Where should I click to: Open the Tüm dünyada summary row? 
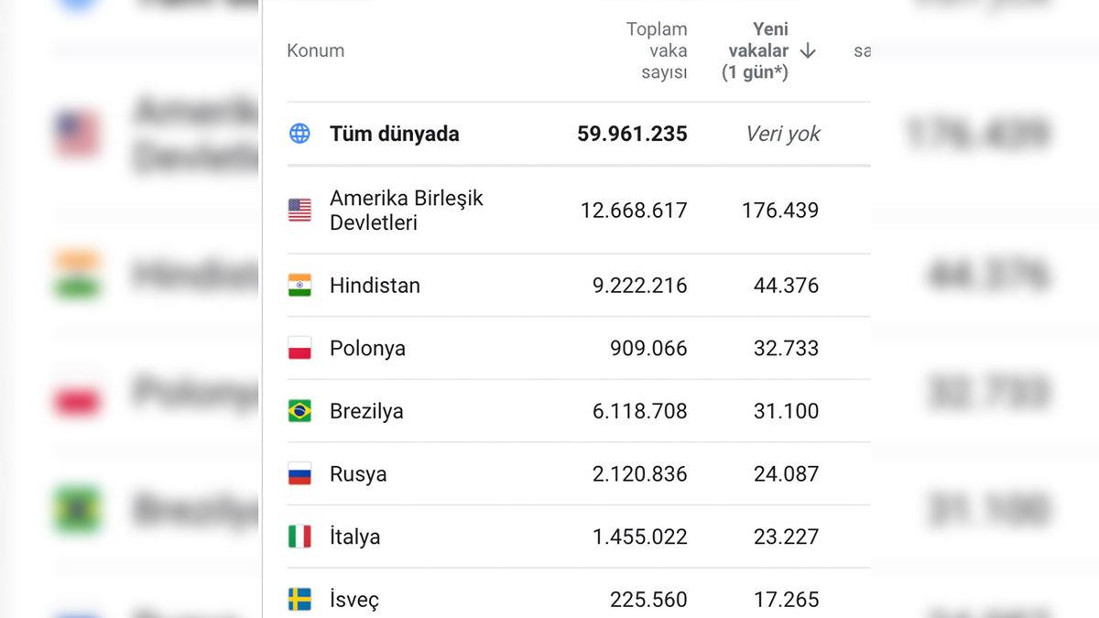pos(394,133)
